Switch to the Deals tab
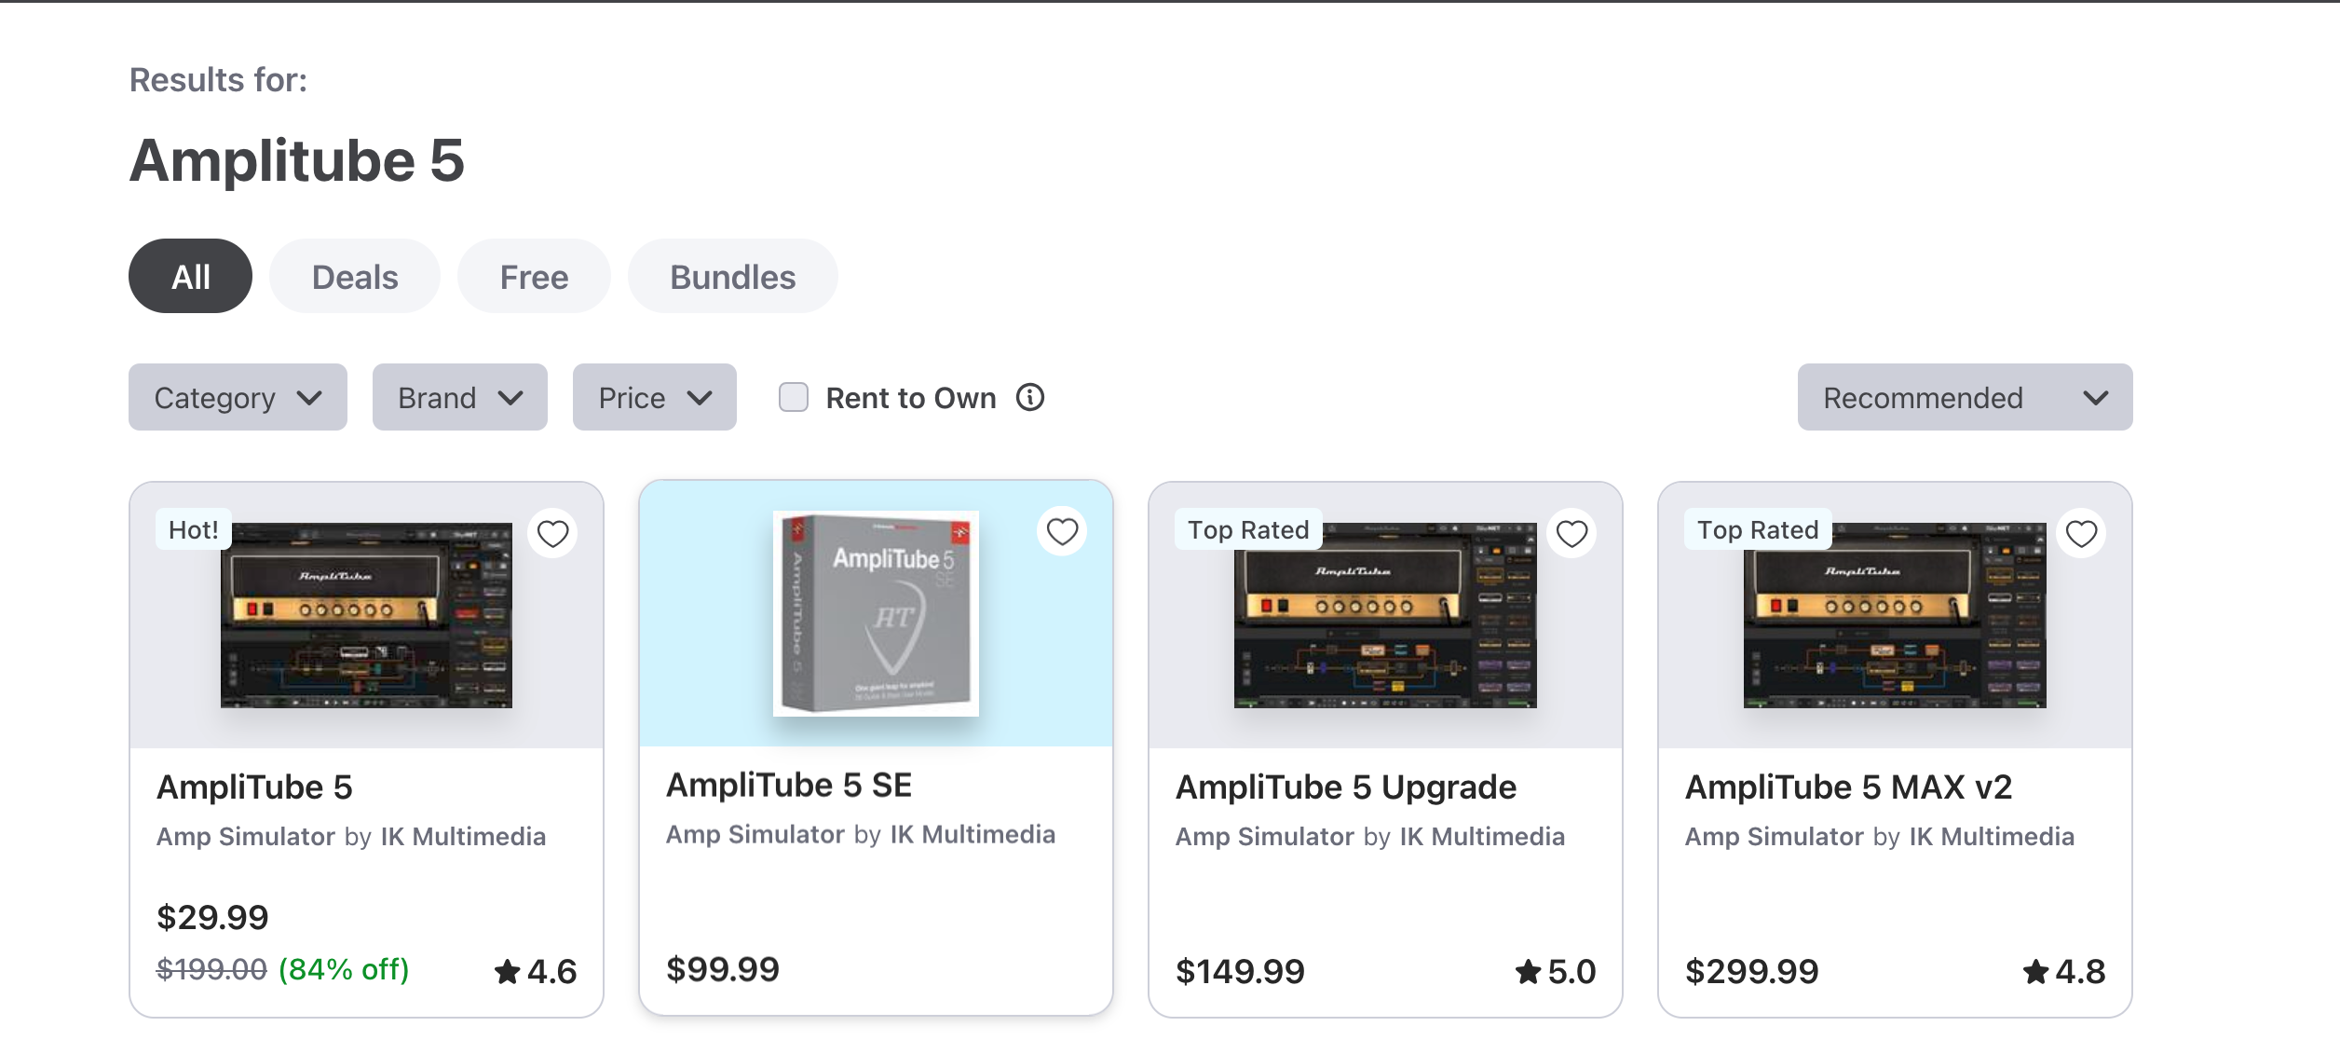 pyautogui.click(x=355, y=277)
